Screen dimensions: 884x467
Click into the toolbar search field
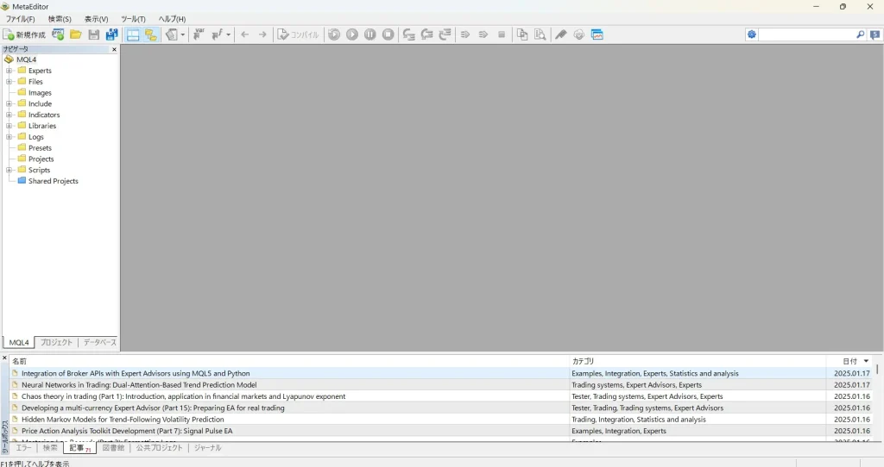(x=806, y=34)
